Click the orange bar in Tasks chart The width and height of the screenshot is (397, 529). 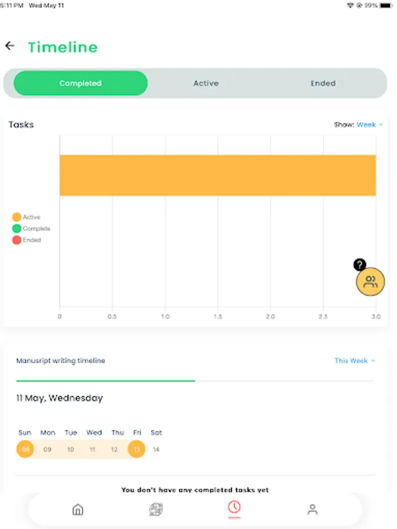click(x=218, y=175)
